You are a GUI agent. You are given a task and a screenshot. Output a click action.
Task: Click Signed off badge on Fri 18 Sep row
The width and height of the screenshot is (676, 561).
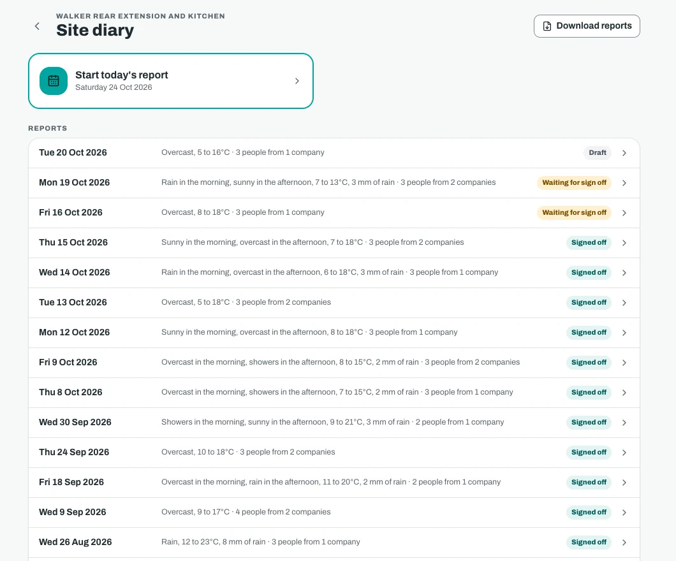[x=589, y=482]
